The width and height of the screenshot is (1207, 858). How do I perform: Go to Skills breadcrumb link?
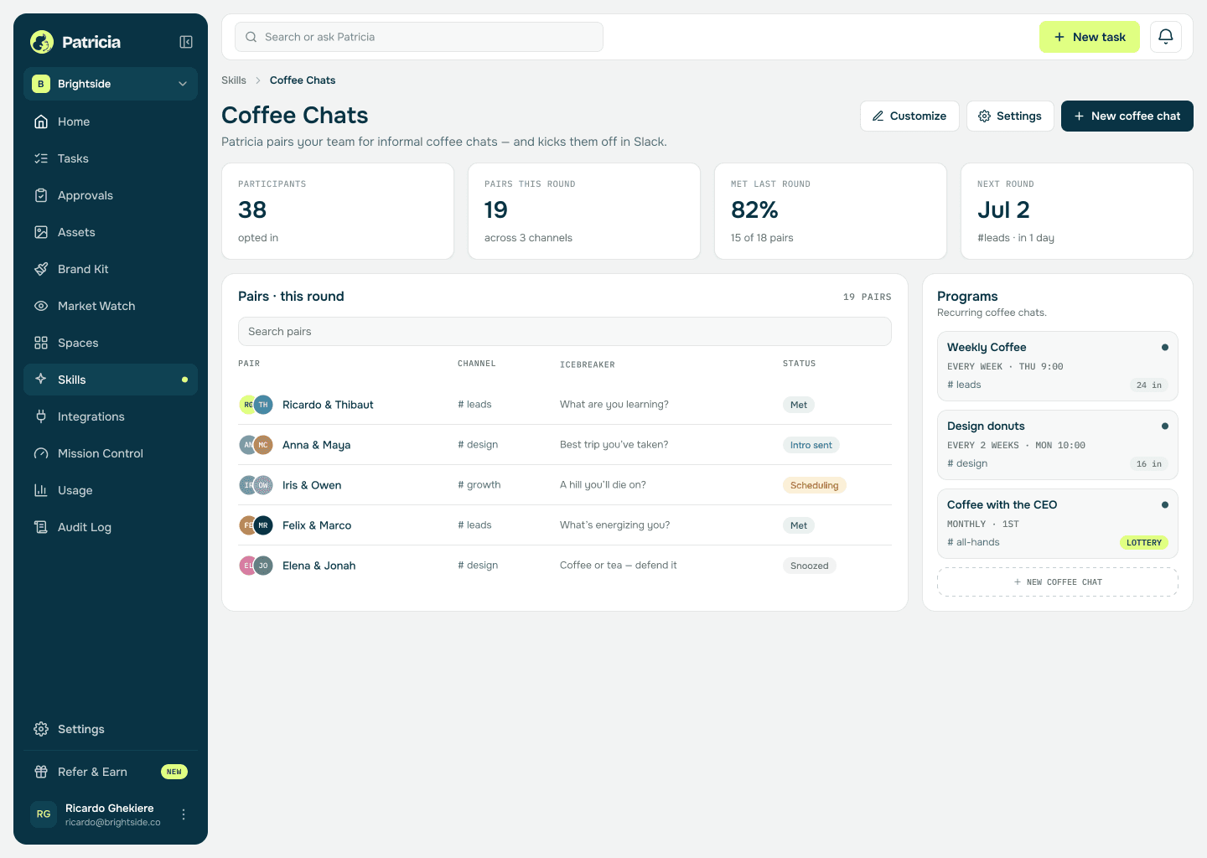[x=234, y=80]
